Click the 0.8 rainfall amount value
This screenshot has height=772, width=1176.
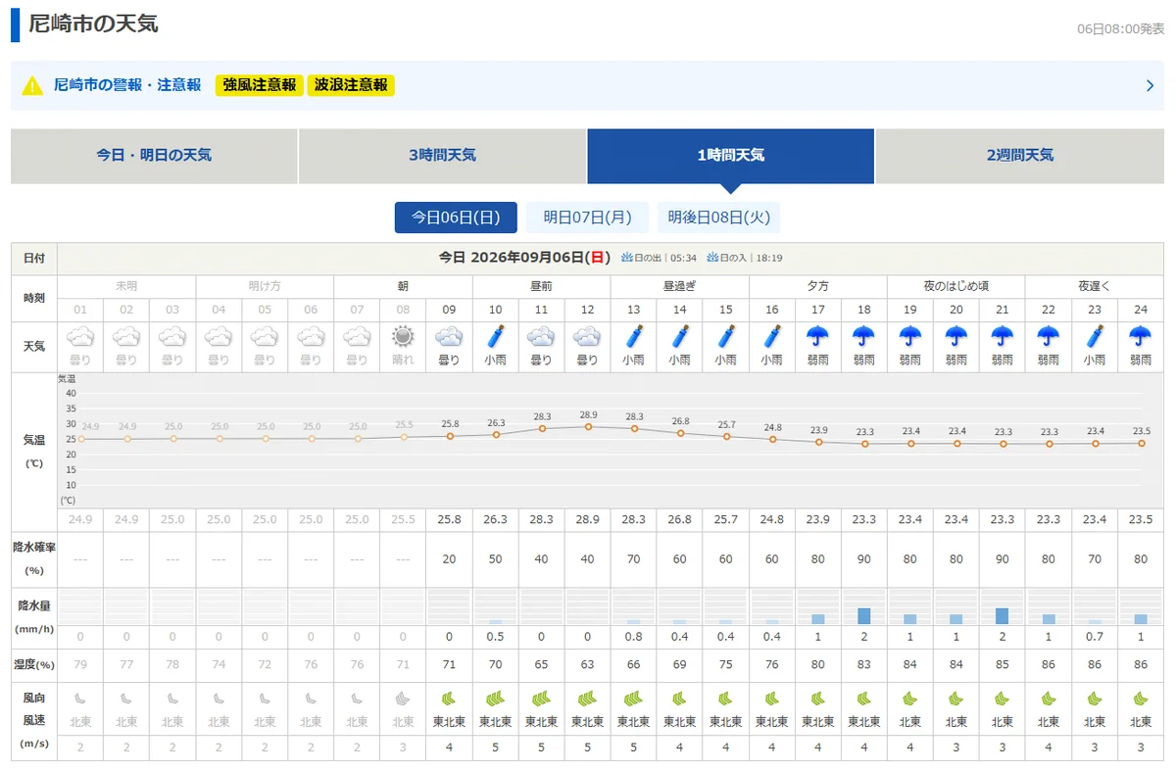tap(633, 637)
